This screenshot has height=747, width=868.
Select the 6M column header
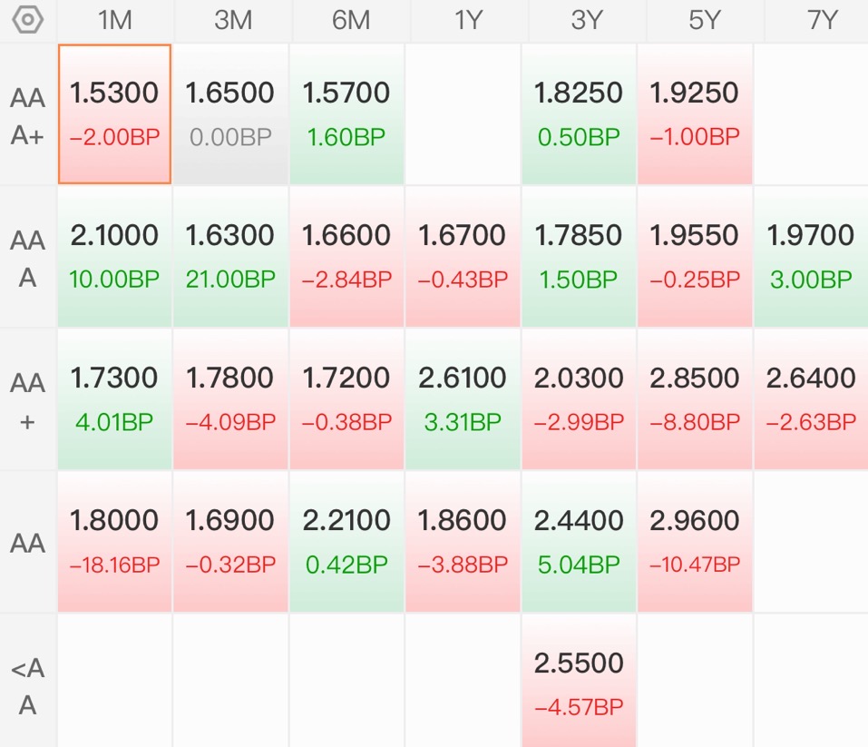[x=351, y=21]
